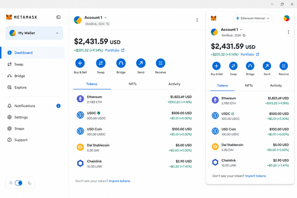This screenshot has width=297, height=198.
Task: Open Portfolio link in popup panel
Action: coord(250,55)
